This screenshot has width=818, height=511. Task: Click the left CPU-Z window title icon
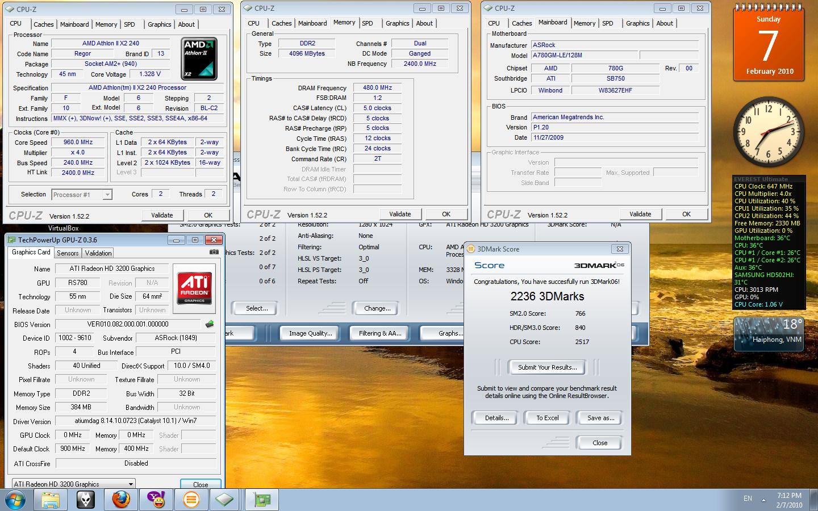coord(10,9)
